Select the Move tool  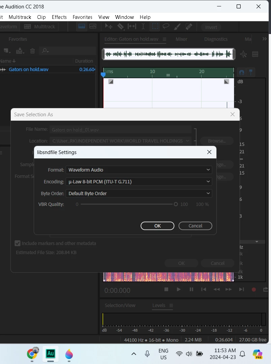[x=109, y=27]
